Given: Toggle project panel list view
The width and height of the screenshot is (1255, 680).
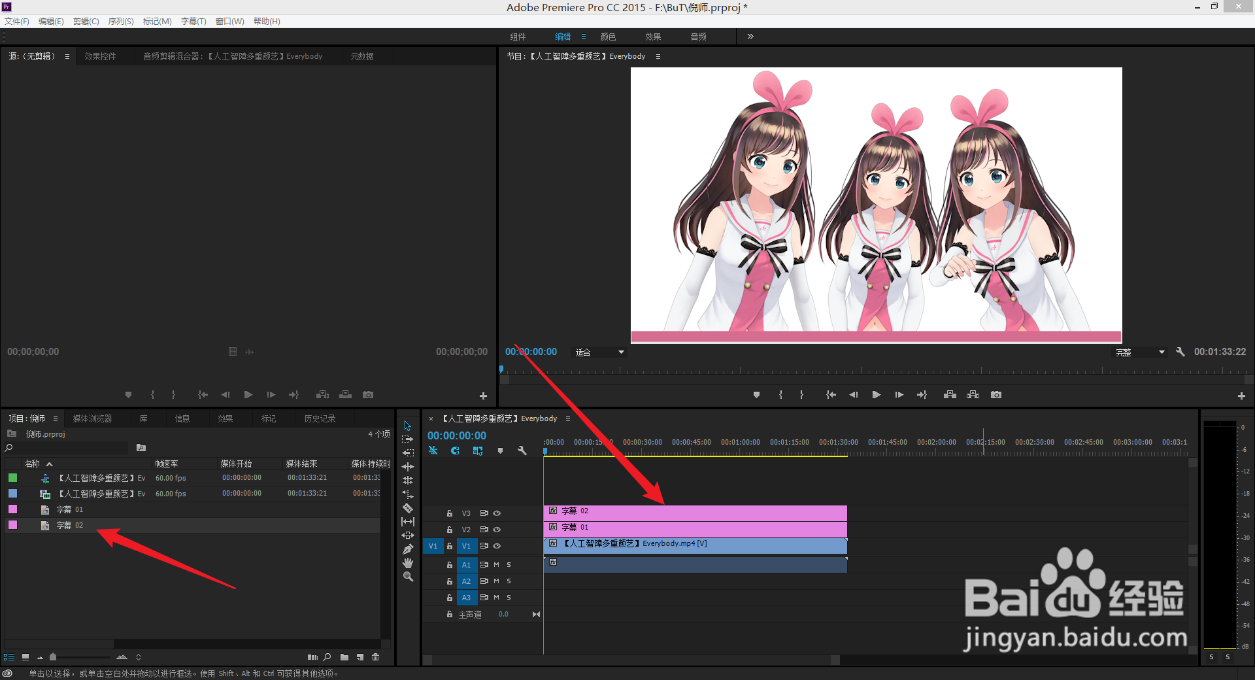Looking at the screenshot, I should [9, 657].
